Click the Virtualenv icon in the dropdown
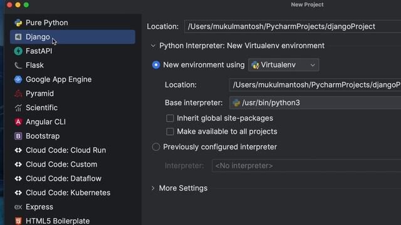The image size is (401, 225). [x=255, y=65]
